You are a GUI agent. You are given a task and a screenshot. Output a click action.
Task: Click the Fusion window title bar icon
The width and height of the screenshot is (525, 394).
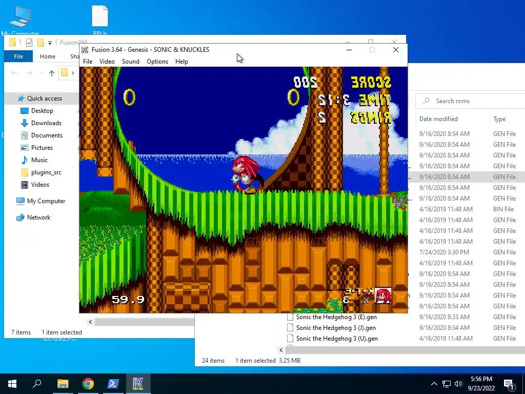(85, 50)
